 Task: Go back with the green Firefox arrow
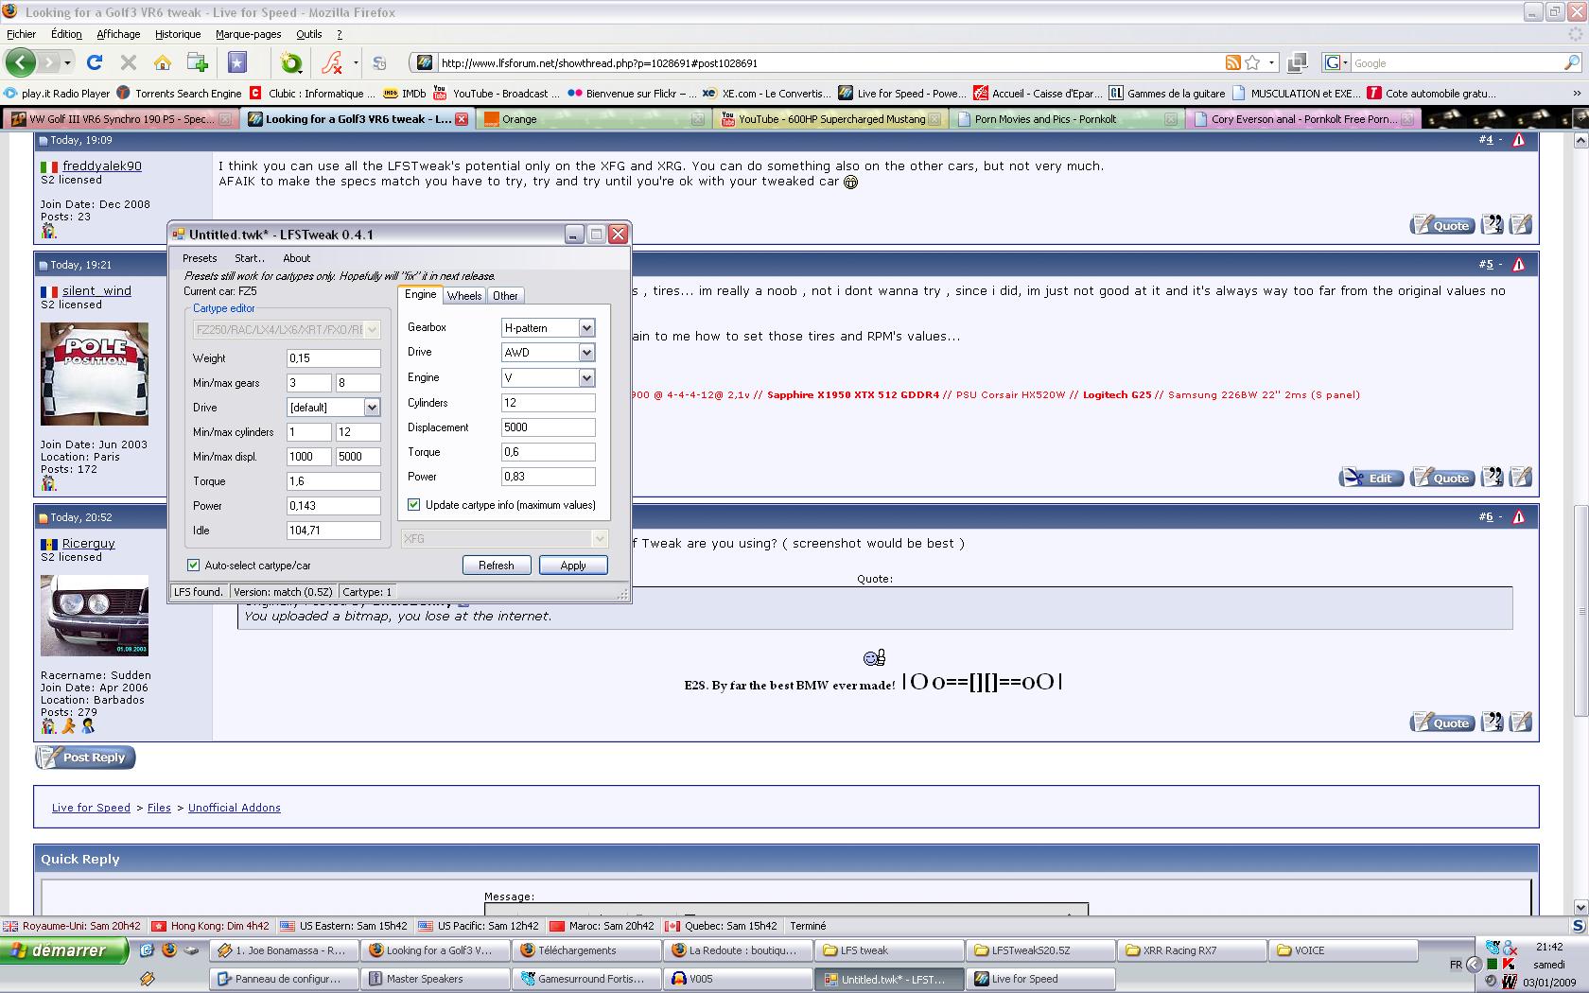(x=20, y=62)
